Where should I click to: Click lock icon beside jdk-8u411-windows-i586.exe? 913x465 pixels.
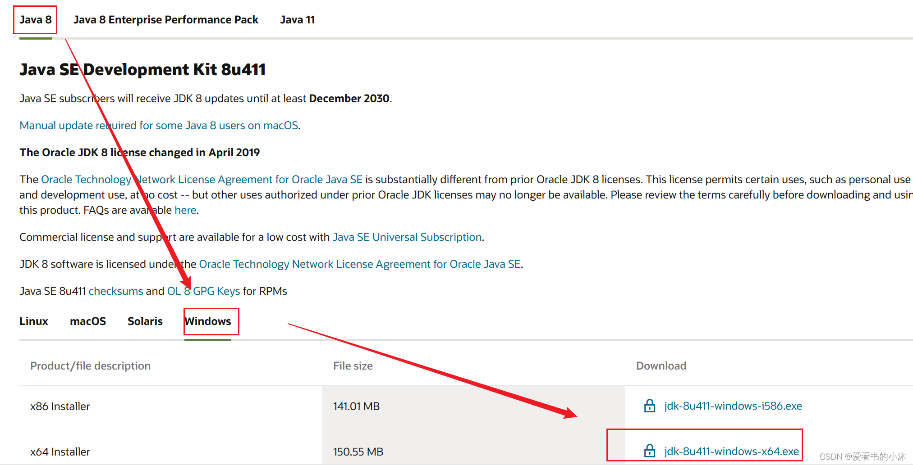point(649,406)
